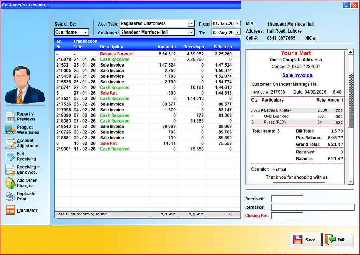Screen dimensions: 360x255
Task: Open Product Wise Sales truck icon
Action: (10, 130)
